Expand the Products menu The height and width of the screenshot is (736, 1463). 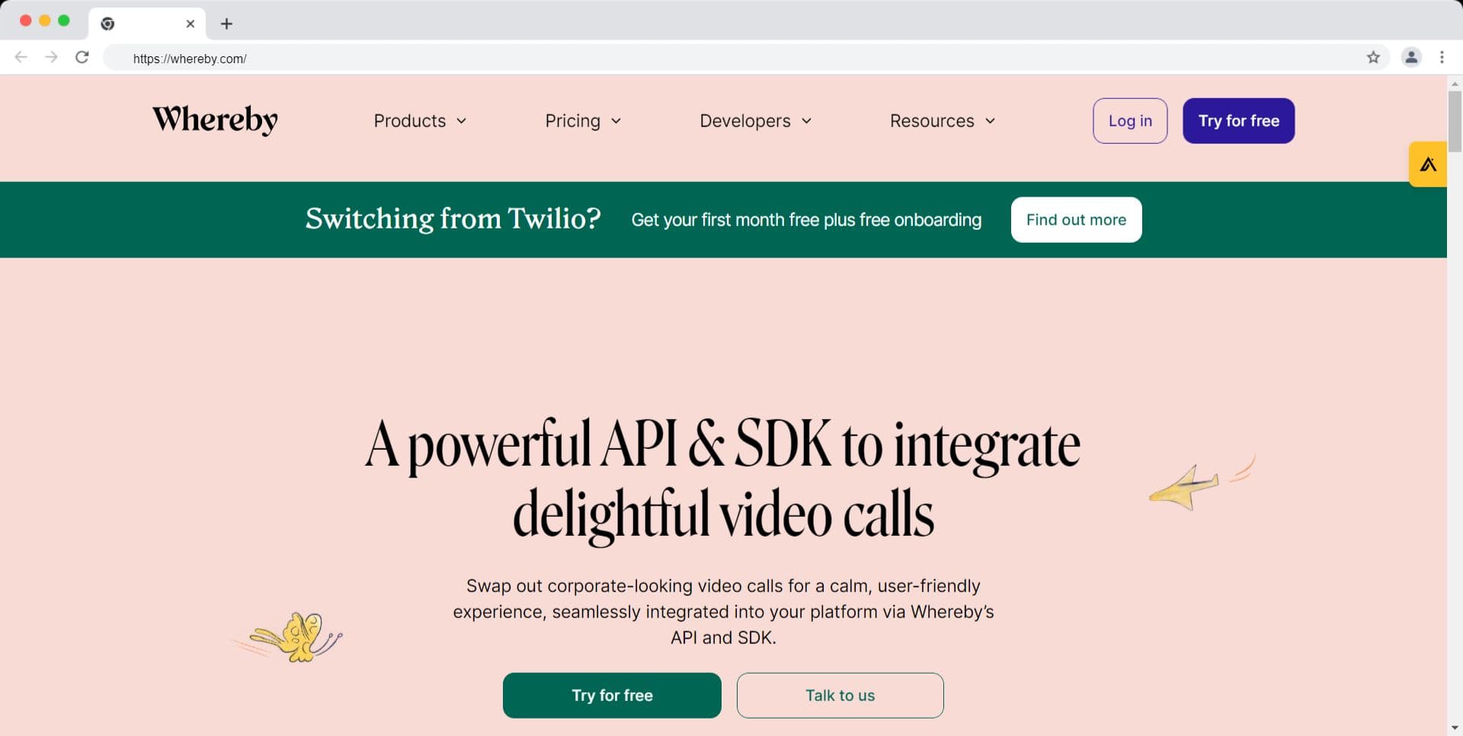tap(420, 121)
